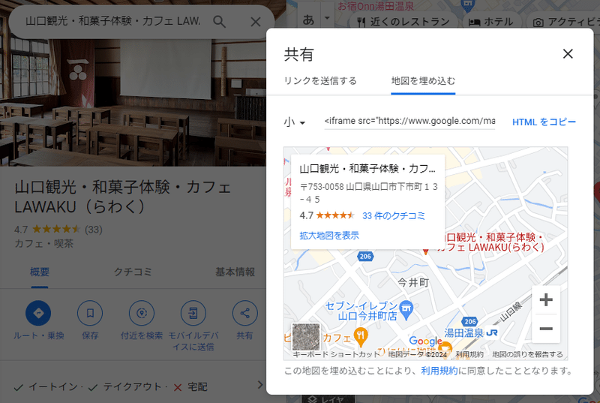
Task: Click the iframe embed code field
Action: point(409,122)
